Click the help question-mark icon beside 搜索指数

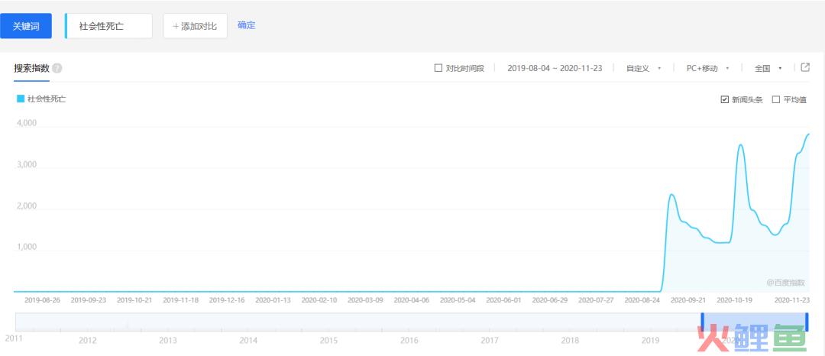(57, 68)
